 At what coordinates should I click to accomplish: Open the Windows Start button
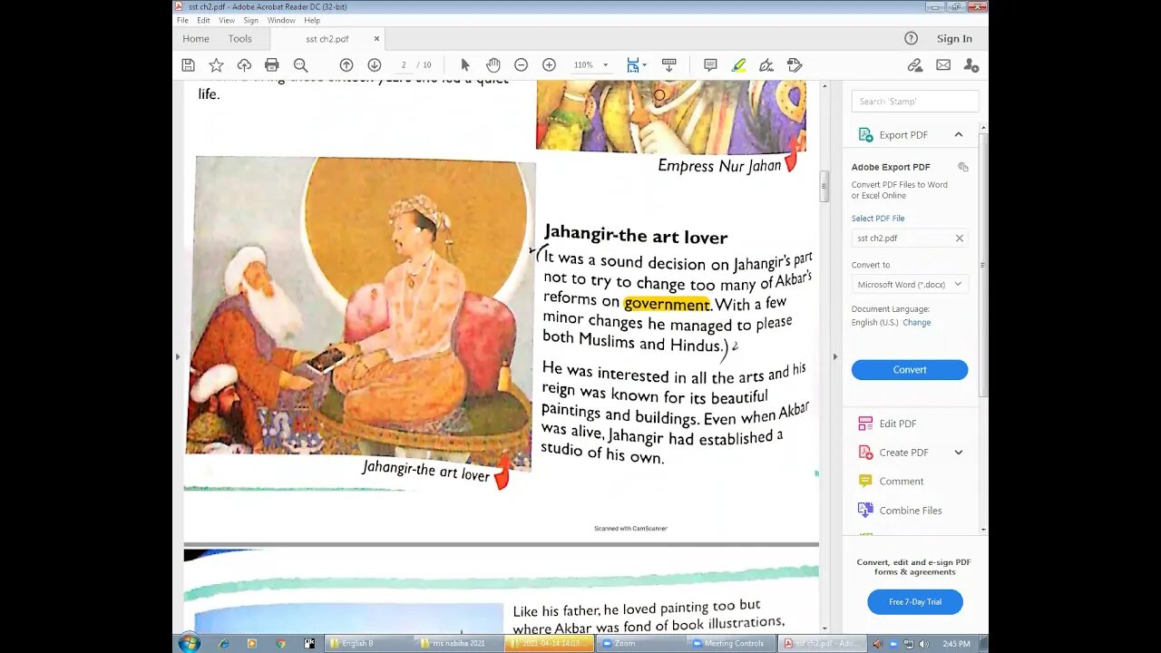(x=190, y=643)
